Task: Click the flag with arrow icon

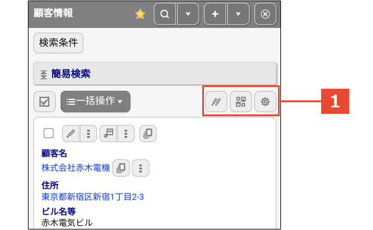Action: click(x=108, y=134)
